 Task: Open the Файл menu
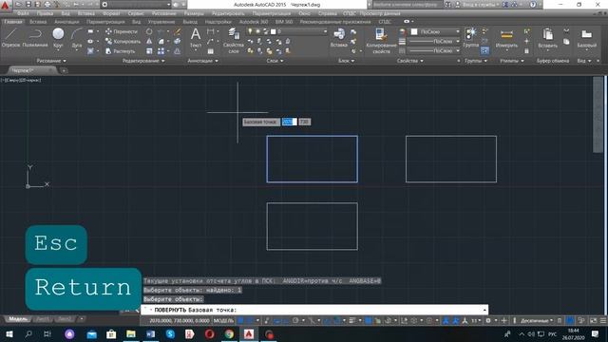pos(23,13)
